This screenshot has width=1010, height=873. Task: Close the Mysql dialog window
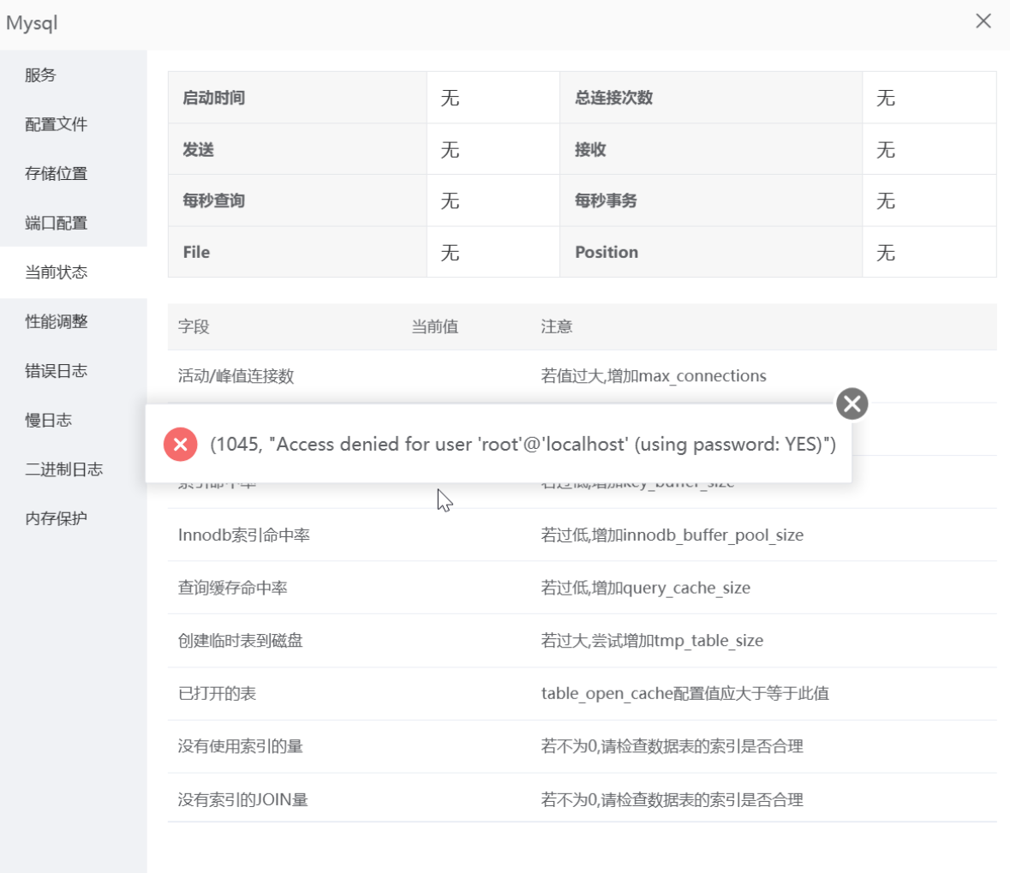pos(983,21)
